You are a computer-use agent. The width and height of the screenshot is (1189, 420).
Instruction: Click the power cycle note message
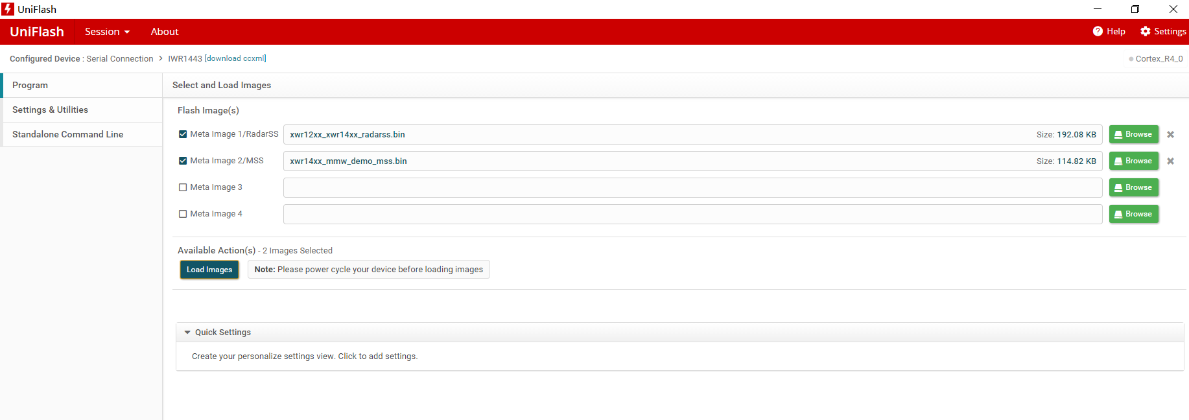(368, 270)
